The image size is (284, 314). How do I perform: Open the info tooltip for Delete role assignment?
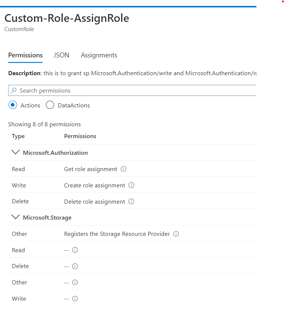(x=131, y=201)
